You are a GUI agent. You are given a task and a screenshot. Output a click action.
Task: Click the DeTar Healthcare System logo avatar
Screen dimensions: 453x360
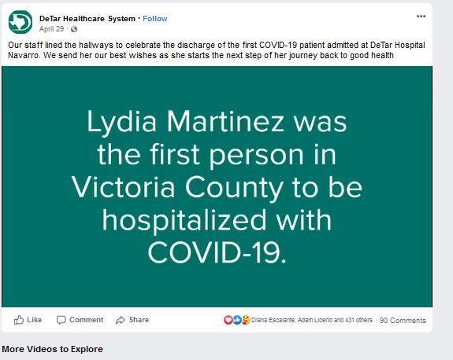point(20,22)
